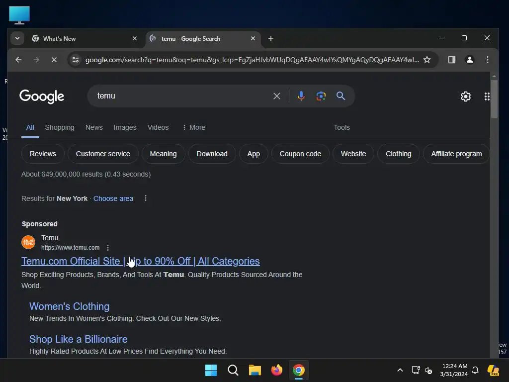The image size is (509, 382).
Task: Switch to Images results
Action: tap(125, 127)
